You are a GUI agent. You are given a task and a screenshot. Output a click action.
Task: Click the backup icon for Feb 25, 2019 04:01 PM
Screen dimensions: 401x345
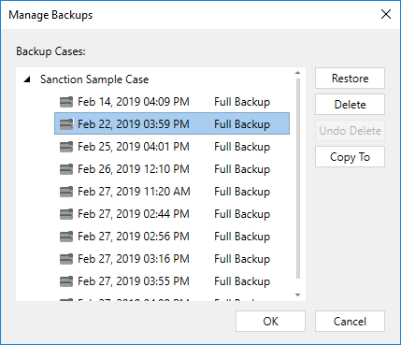66,147
